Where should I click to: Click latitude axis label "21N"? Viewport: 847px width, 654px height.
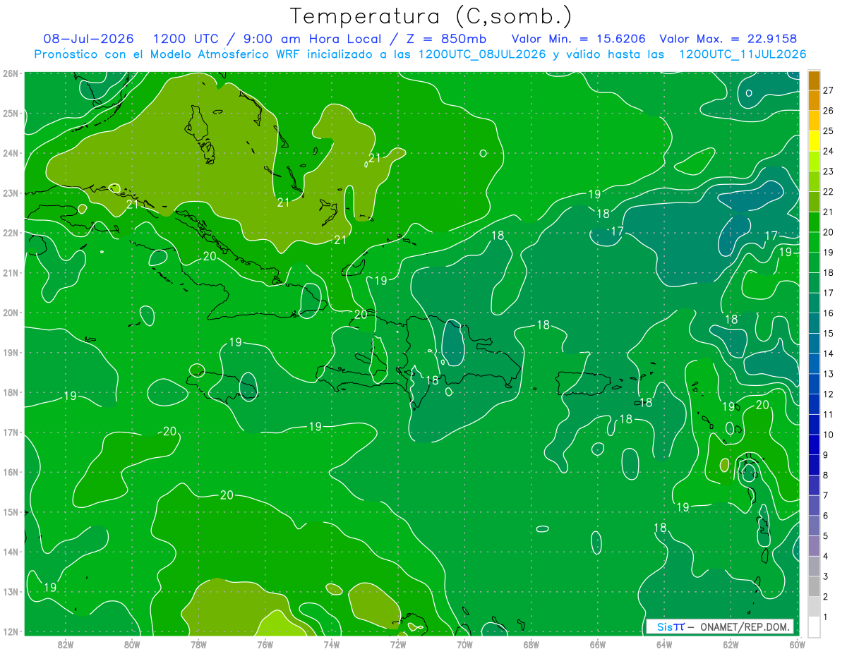[x=11, y=272]
